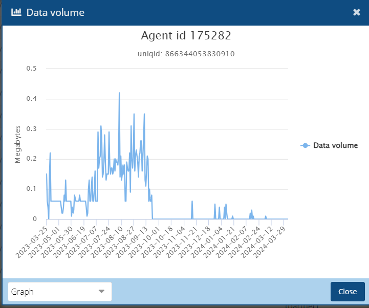Click the Agent id 175282 chart title
Screen dimensions: 369x308
(x=186, y=36)
